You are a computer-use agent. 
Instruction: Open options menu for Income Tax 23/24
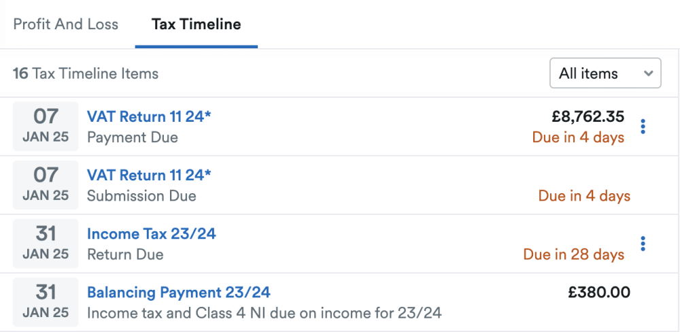(643, 244)
